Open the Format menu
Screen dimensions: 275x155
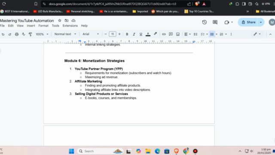click(x=43, y=26)
